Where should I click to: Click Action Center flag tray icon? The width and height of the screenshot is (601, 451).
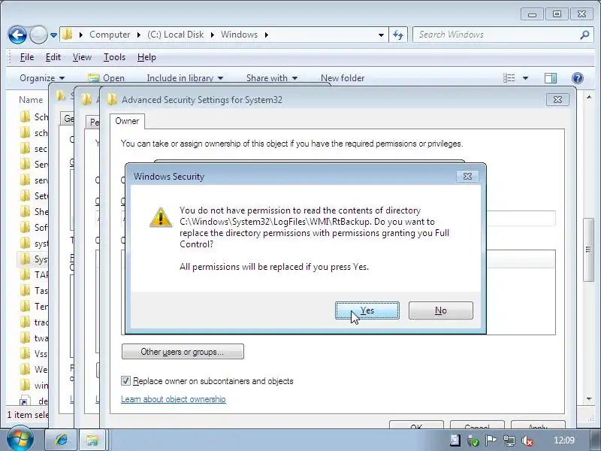pyautogui.click(x=491, y=440)
